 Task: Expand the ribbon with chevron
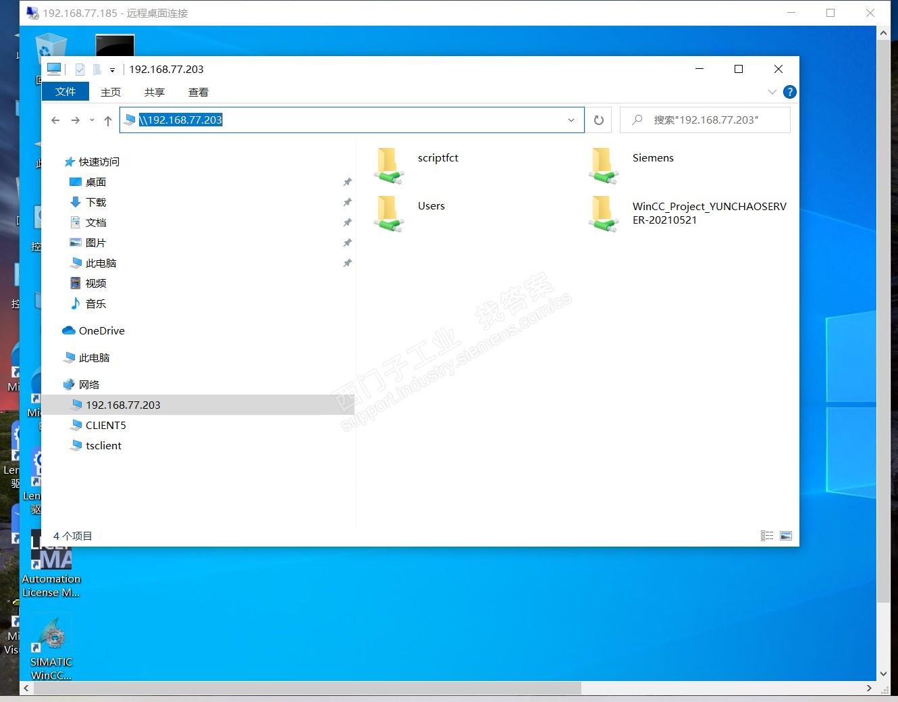pos(772,92)
